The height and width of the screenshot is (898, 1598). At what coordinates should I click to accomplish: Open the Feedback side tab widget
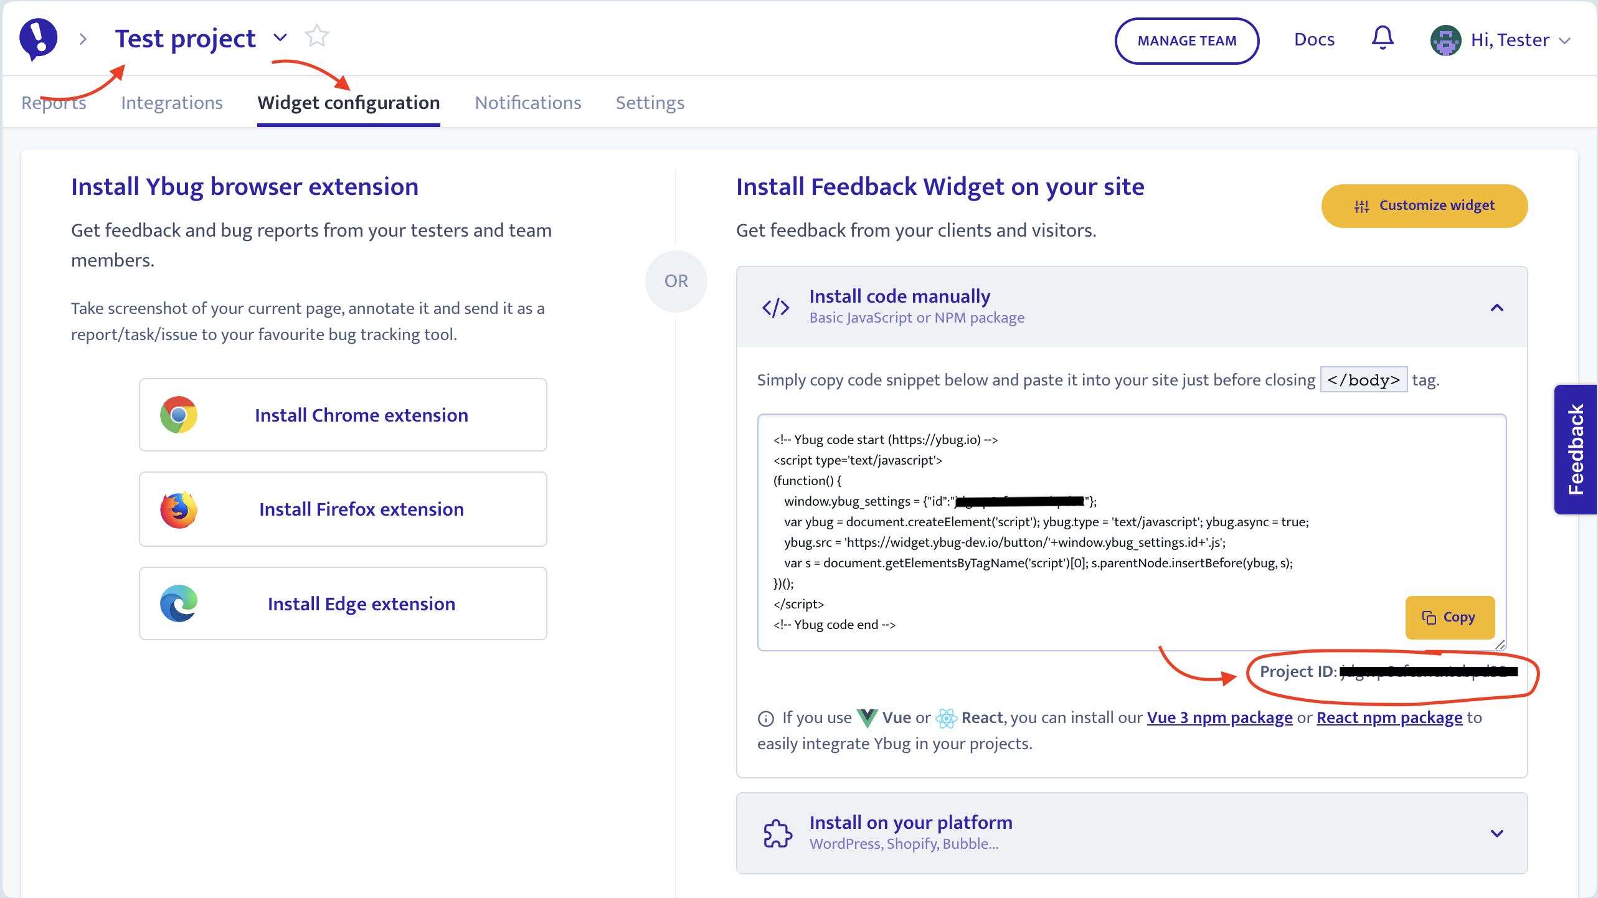(1576, 450)
